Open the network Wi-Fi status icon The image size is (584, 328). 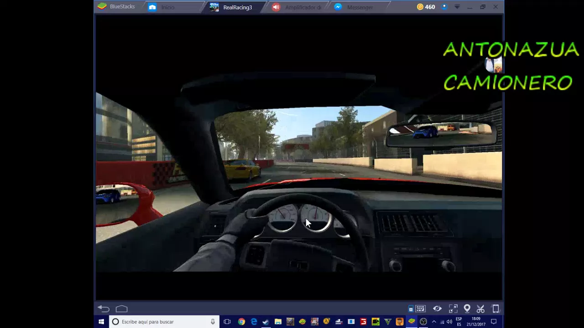tap(442, 322)
